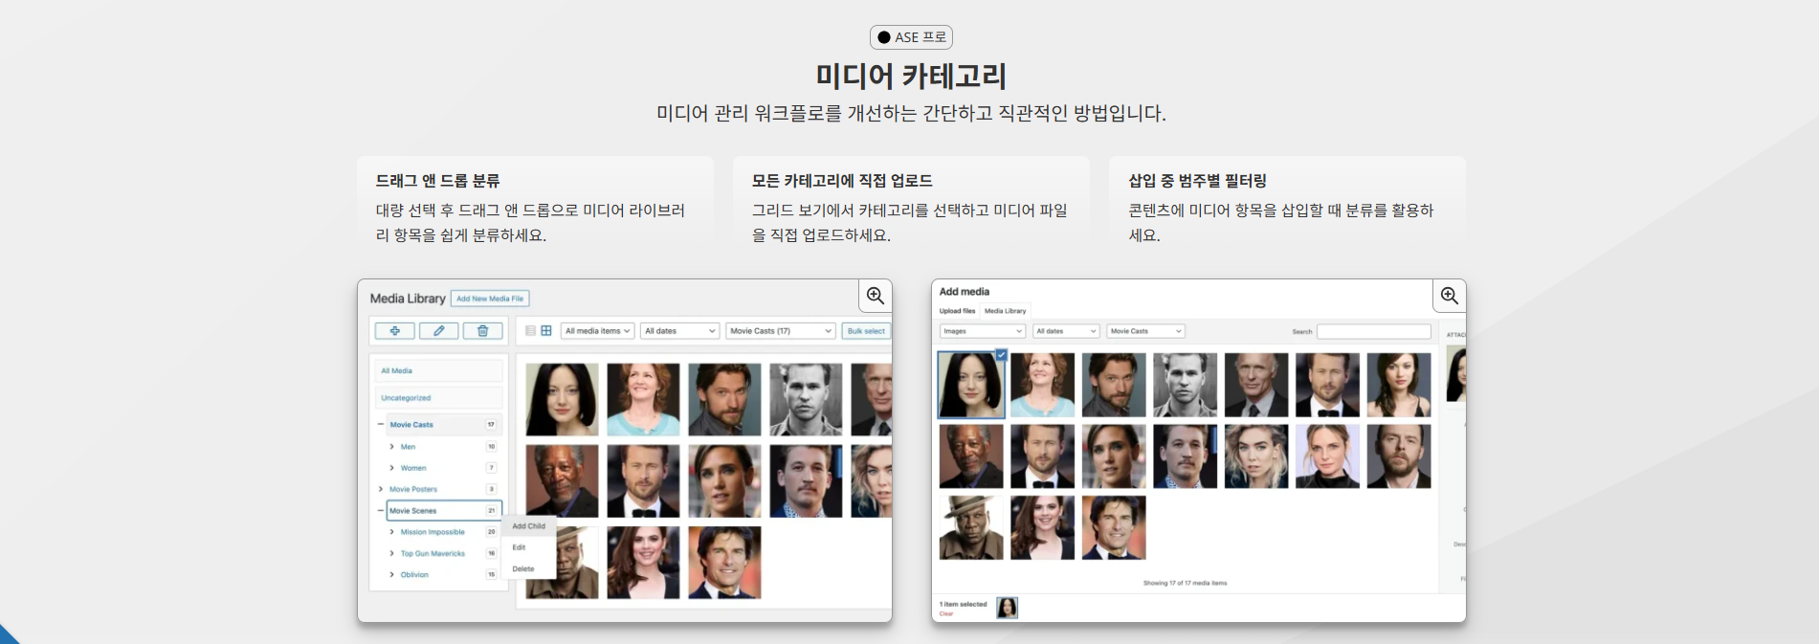
Task: Expand the Movie Posters category chevron
Action: (381, 489)
